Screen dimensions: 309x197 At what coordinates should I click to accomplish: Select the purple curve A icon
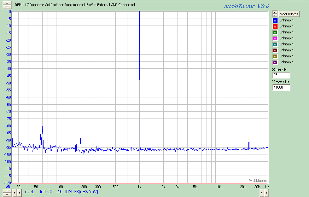[x=275, y=62]
